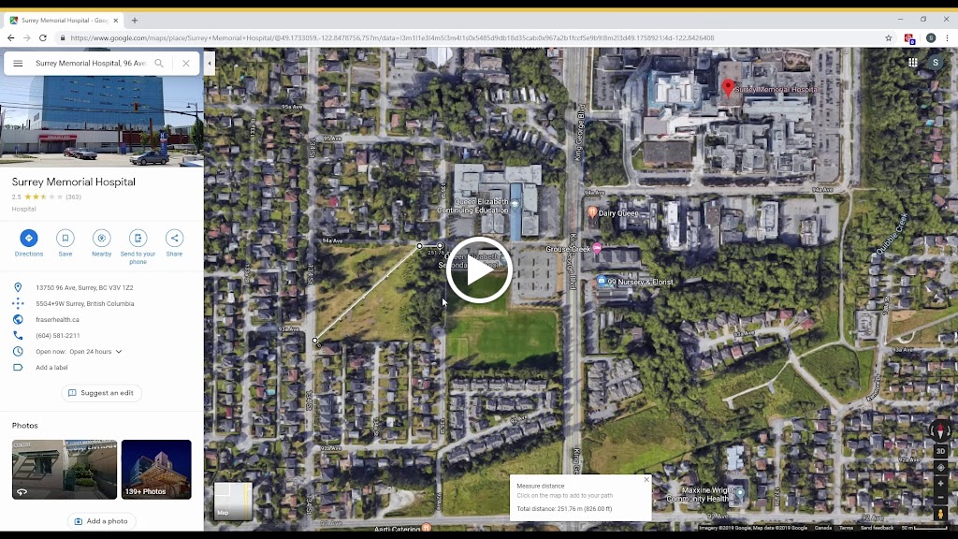Click the measurement end point on 134 St

point(314,341)
